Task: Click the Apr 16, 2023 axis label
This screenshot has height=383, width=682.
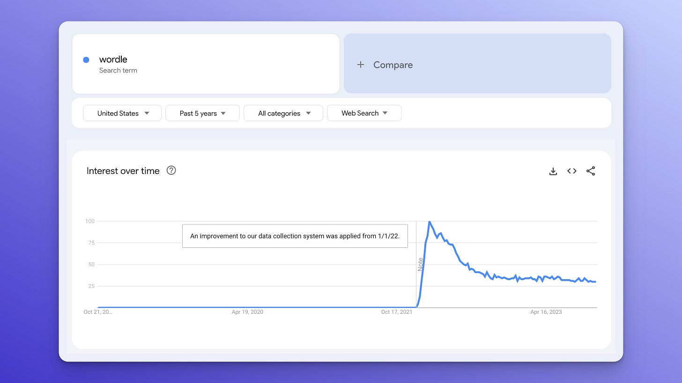Action: point(546,312)
